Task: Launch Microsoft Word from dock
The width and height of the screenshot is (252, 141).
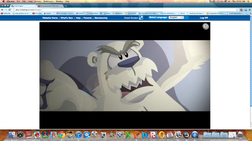Action: click(145, 135)
